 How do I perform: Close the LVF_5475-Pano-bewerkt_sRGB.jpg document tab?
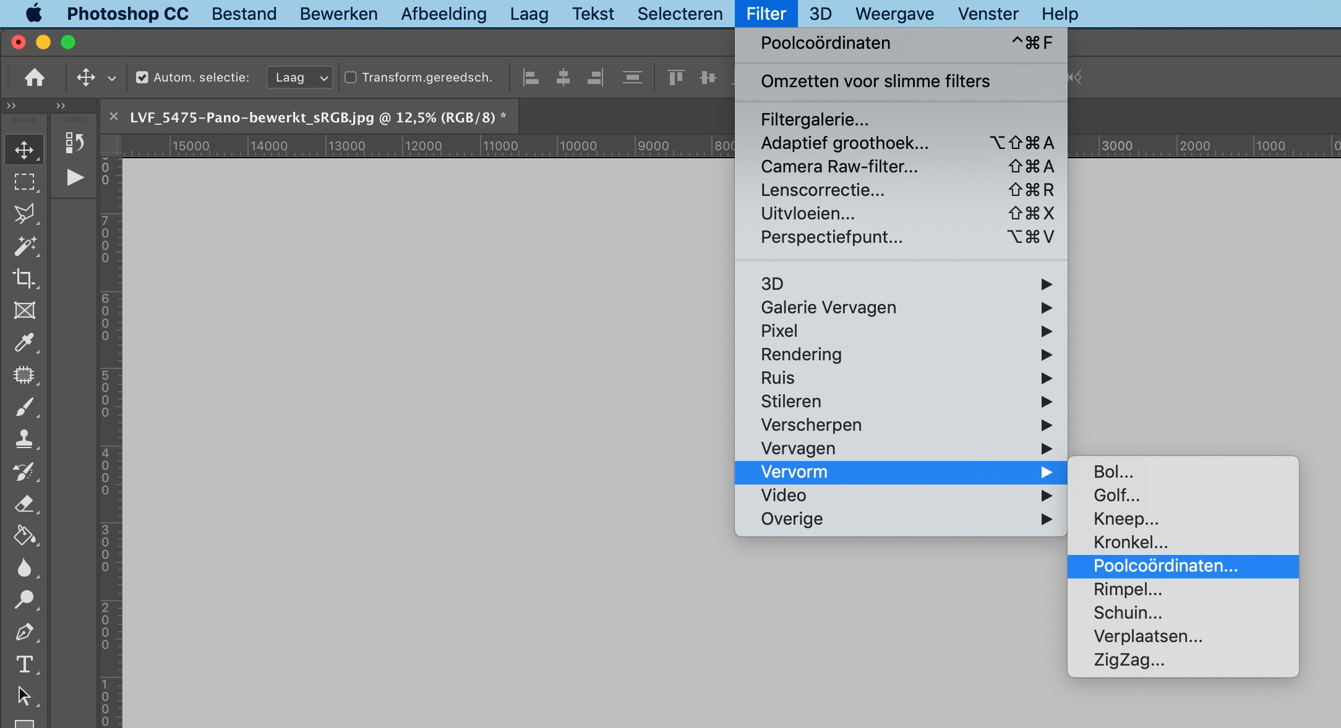pyautogui.click(x=114, y=116)
